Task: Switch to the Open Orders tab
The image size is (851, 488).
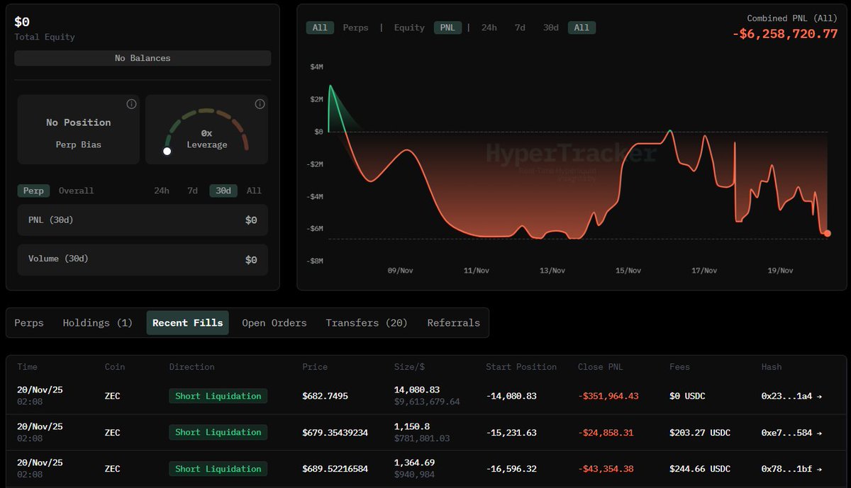Action: point(274,323)
